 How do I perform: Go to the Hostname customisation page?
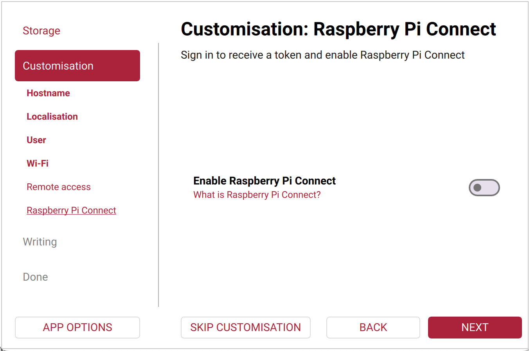[x=48, y=93]
